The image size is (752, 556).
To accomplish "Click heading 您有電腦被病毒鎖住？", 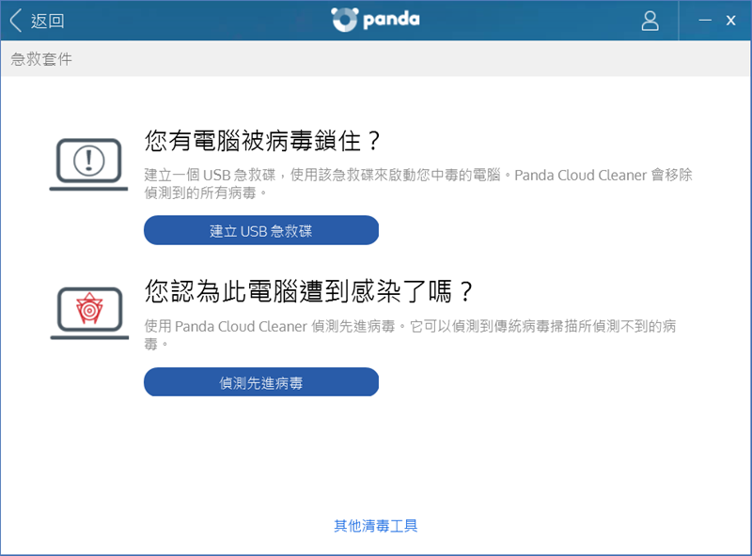I will pyautogui.click(x=262, y=141).
